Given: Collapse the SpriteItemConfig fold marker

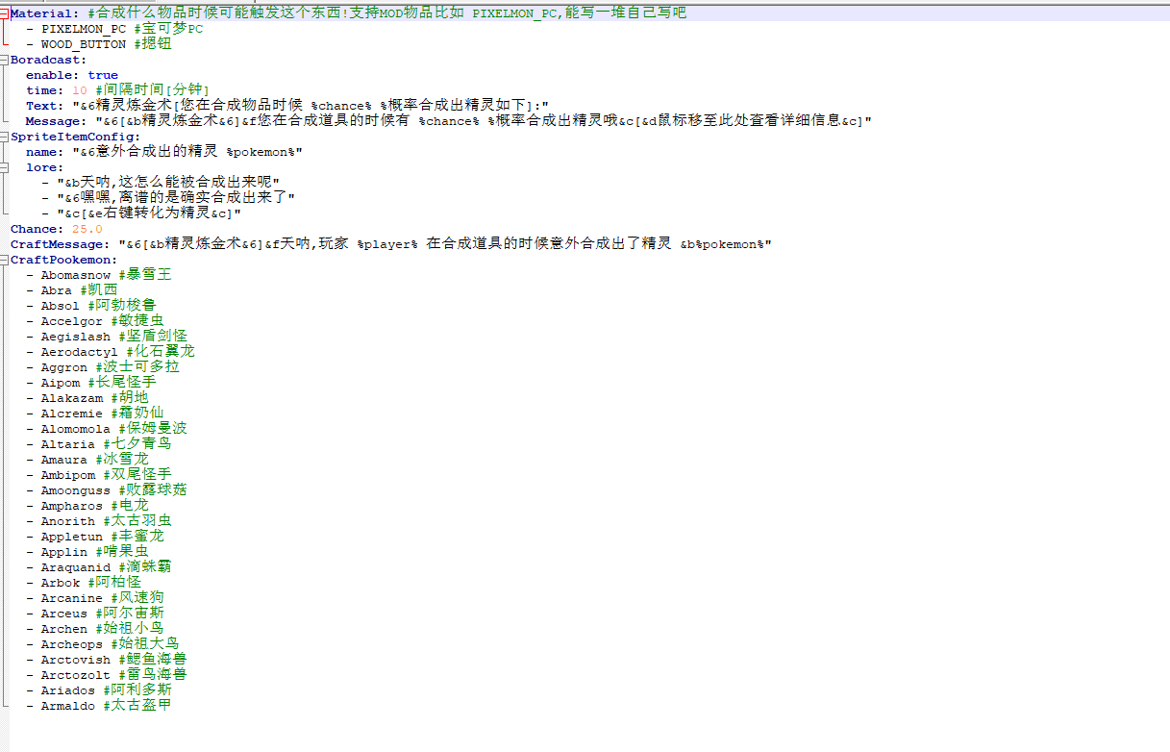Looking at the screenshot, I should coord(5,137).
